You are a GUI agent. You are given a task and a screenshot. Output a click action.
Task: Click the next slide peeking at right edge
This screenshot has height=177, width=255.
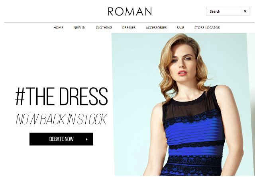(251, 104)
